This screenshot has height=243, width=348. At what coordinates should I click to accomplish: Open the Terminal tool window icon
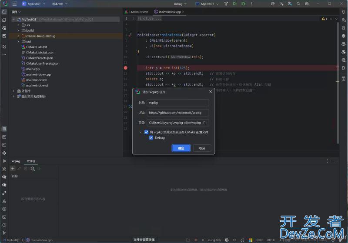point(4,217)
